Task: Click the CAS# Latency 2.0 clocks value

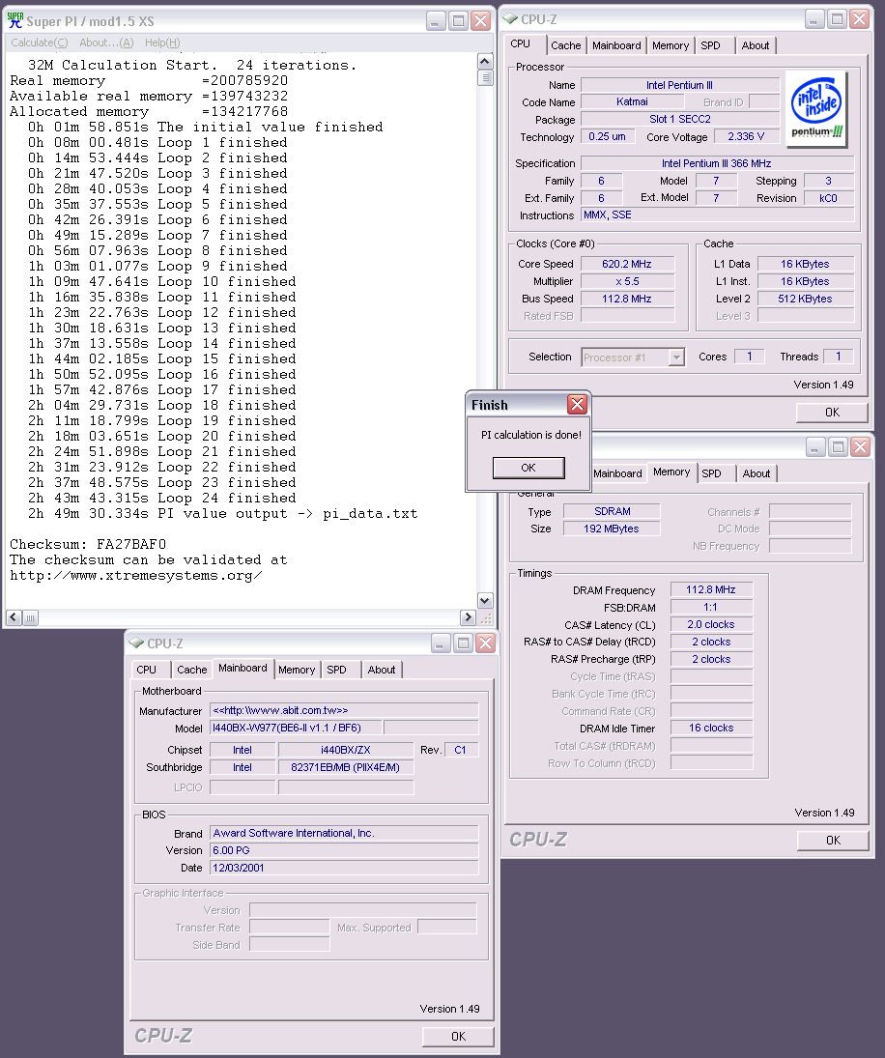Action: click(711, 625)
